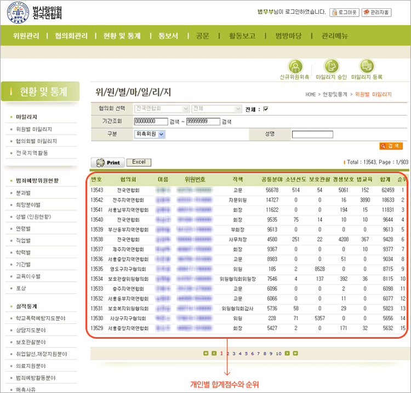Go to page 5 in pagination

(x=245, y=354)
